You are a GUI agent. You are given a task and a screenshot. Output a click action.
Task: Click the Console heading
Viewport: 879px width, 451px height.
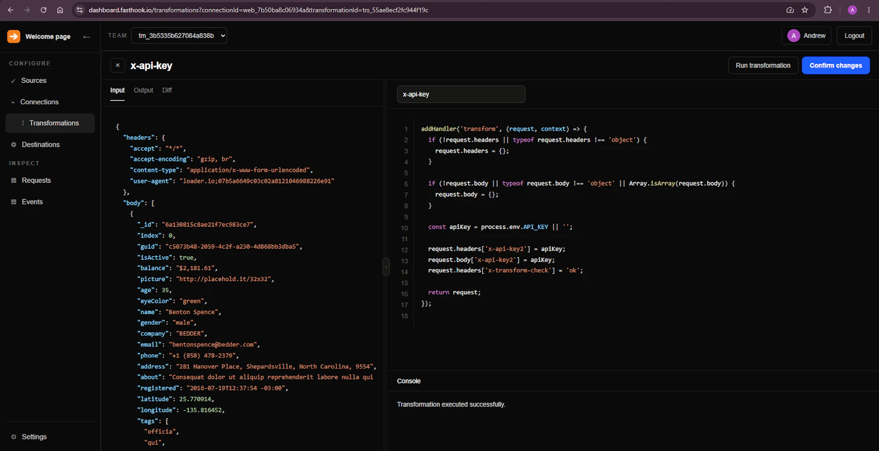[x=409, y=381]
